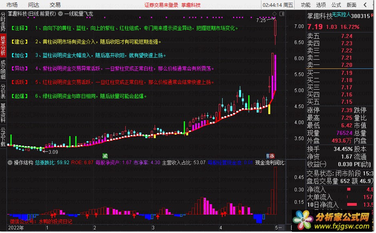The width and height of the screenshot is (376, 233).
Task: Open the 功能 menu
Action: (x=306, y=5)
